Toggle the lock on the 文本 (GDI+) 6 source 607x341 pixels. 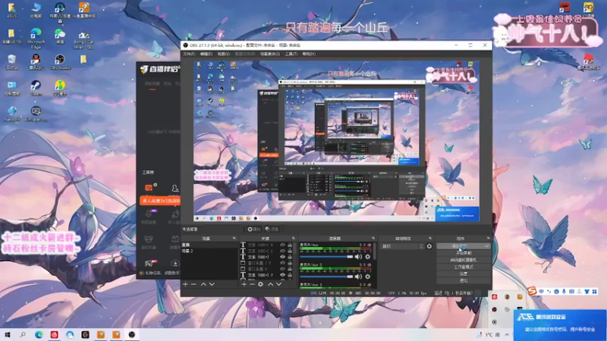pyautogui.click(x=290, y=245)
